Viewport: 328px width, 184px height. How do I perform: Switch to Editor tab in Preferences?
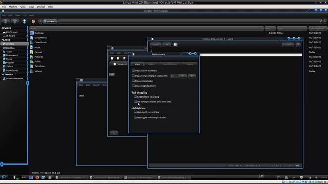[151, 64]
